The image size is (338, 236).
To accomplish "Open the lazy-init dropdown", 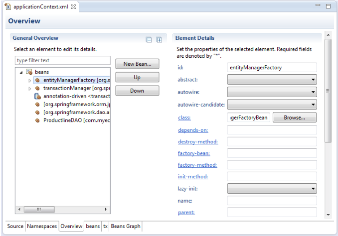I will click(272, 189).
